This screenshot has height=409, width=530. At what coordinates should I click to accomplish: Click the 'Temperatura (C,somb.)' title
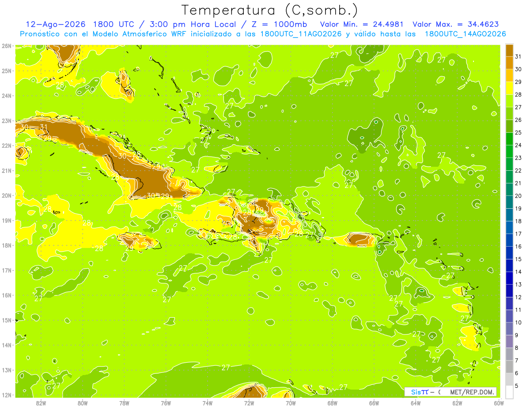270,10
